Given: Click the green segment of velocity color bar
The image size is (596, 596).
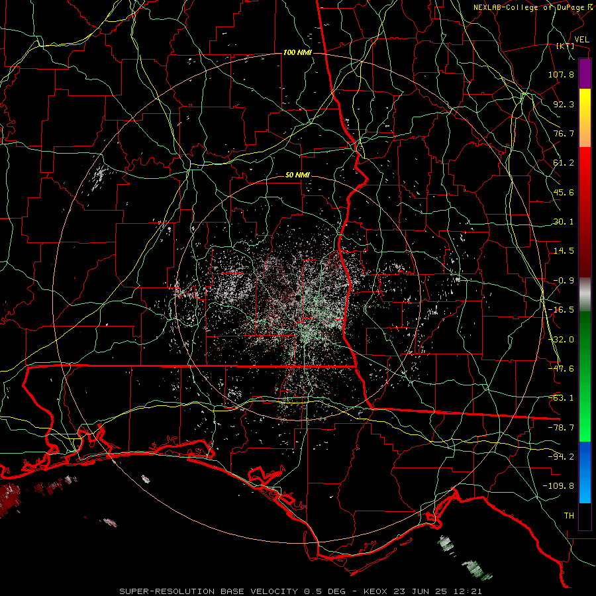Looking at the screenshot, I should coord(585,376).
